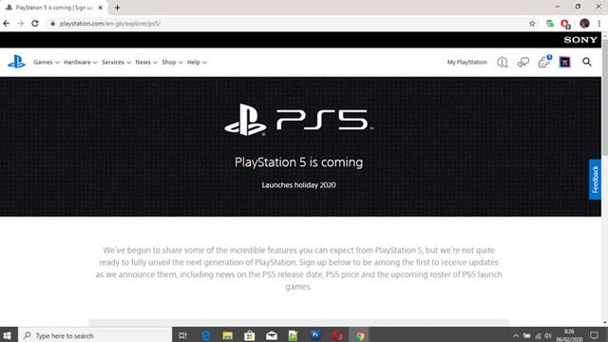
Task: Click the PlayStation logo in the site header
Action: coord(17,62)
